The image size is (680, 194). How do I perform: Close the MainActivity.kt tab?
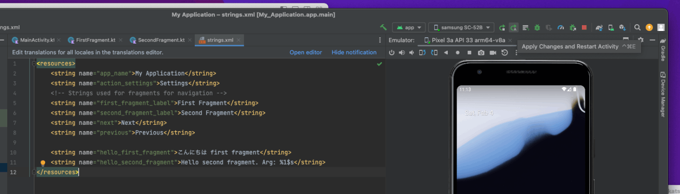[x=59, y=40]
